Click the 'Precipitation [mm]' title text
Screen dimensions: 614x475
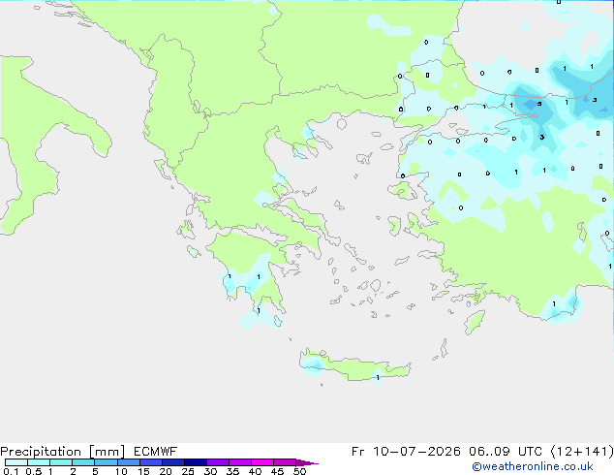[63, 452]
